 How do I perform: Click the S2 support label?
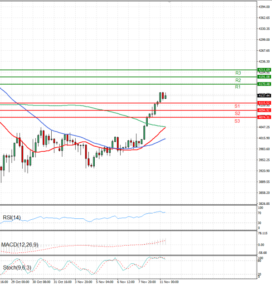tap(237, 113)
